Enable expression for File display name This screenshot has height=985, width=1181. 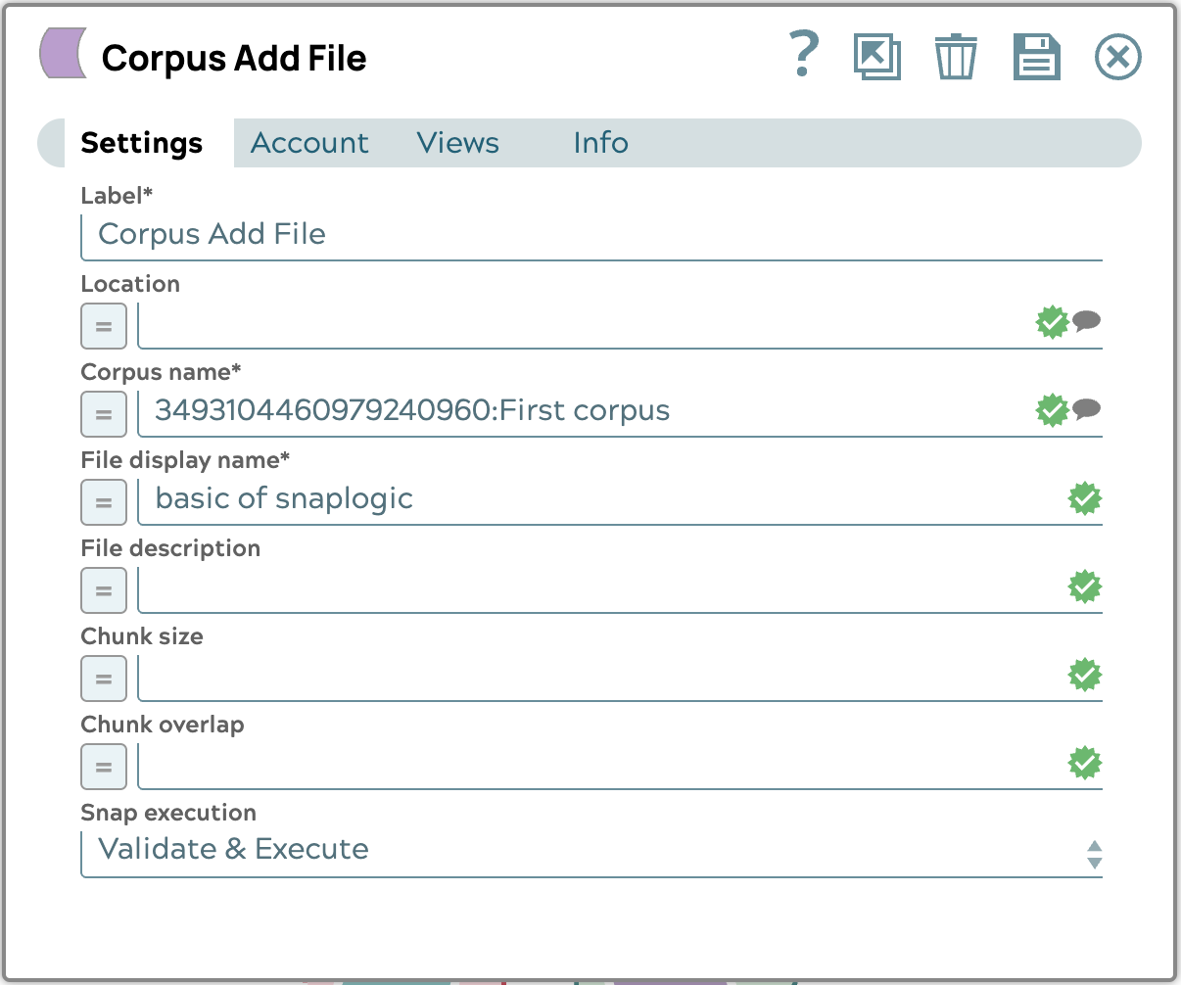click(x=104, y=502)
